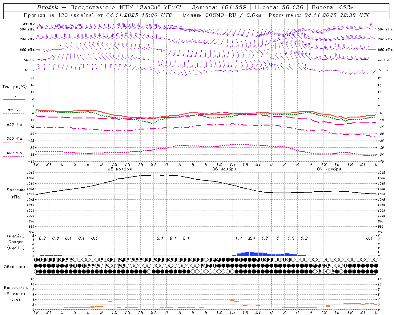Click the 07 ноября date label
This screenshot has width=394, height=315.
(x=329, y=169)
